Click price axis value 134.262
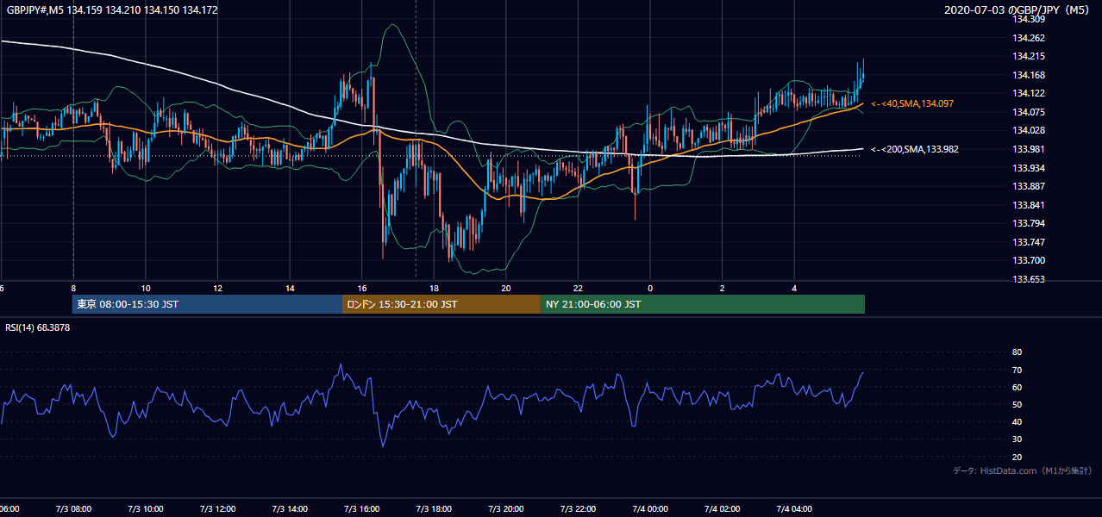 1028,38
